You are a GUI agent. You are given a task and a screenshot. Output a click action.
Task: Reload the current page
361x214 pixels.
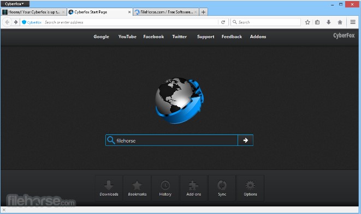223,22
